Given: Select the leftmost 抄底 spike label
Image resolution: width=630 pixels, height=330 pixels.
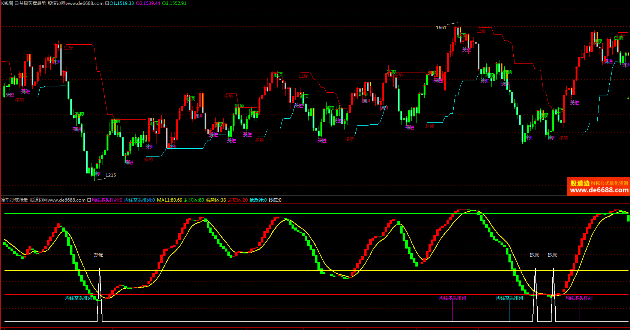Looking at the screenshot, I should pos(99,255).
